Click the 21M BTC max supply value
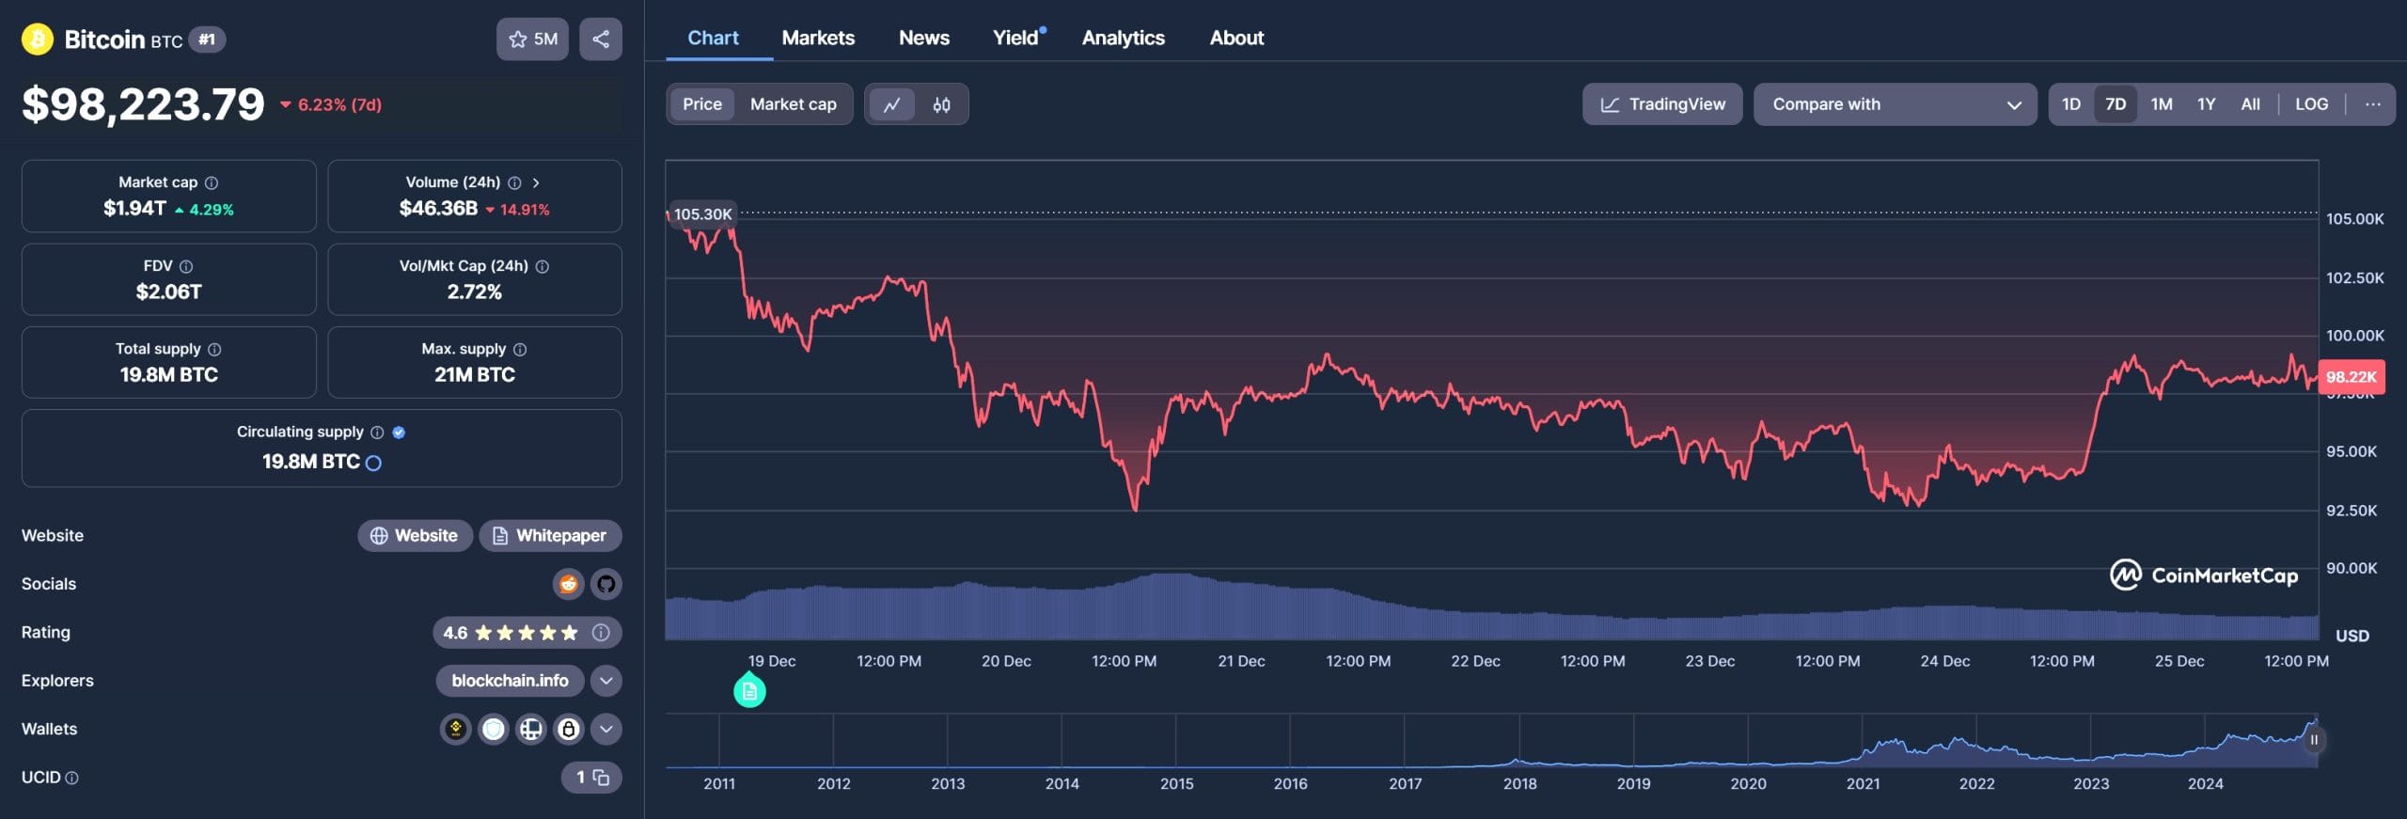The height and width of the screenshot is (819, 2407). pos(475,375)
